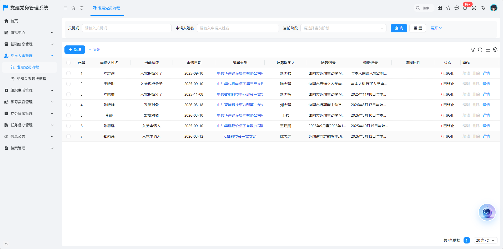503x249 pixels.
Task: Check the row checkbox for 王晓彤
Action: (x=68, y=84)
